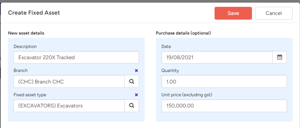This screenshot has width=300, height=128.
Task: Click the Quantity label
Action: 170,70
